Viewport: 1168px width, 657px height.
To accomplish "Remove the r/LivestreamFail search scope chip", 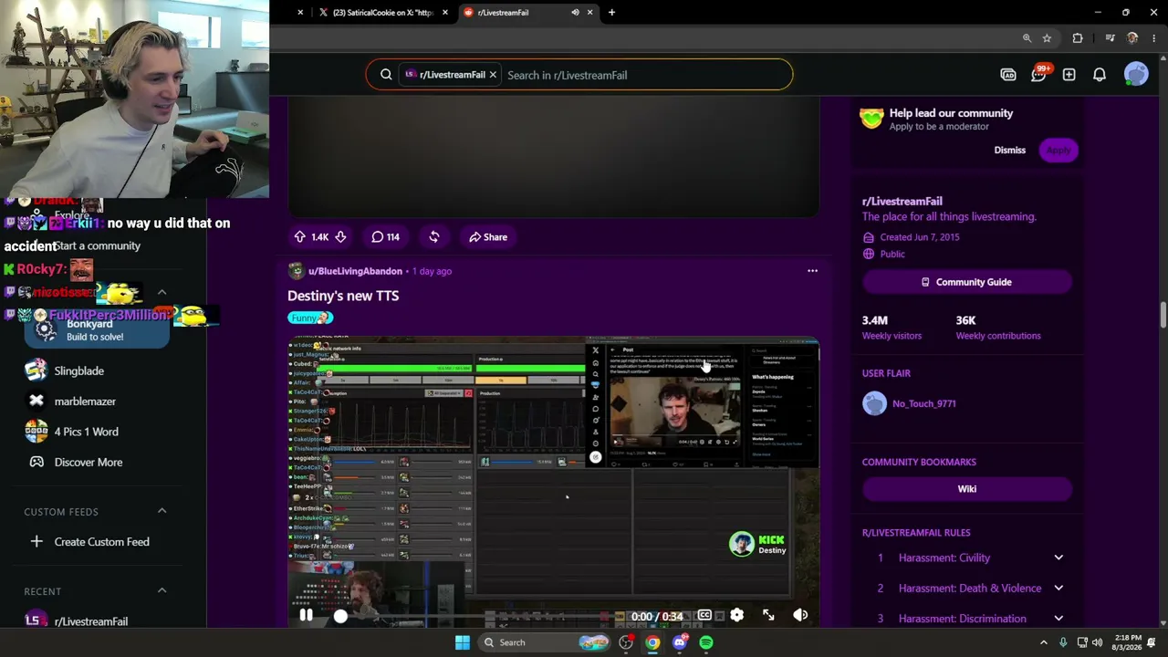I will (x=493, y=75).
